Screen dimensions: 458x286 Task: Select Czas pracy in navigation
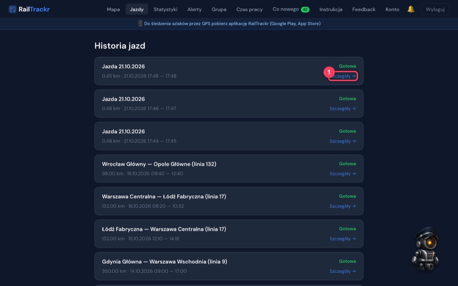point(249,9)
